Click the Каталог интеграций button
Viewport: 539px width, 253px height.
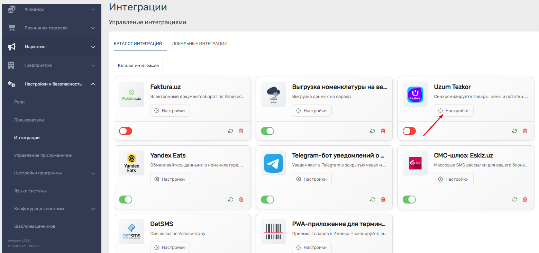138,65
